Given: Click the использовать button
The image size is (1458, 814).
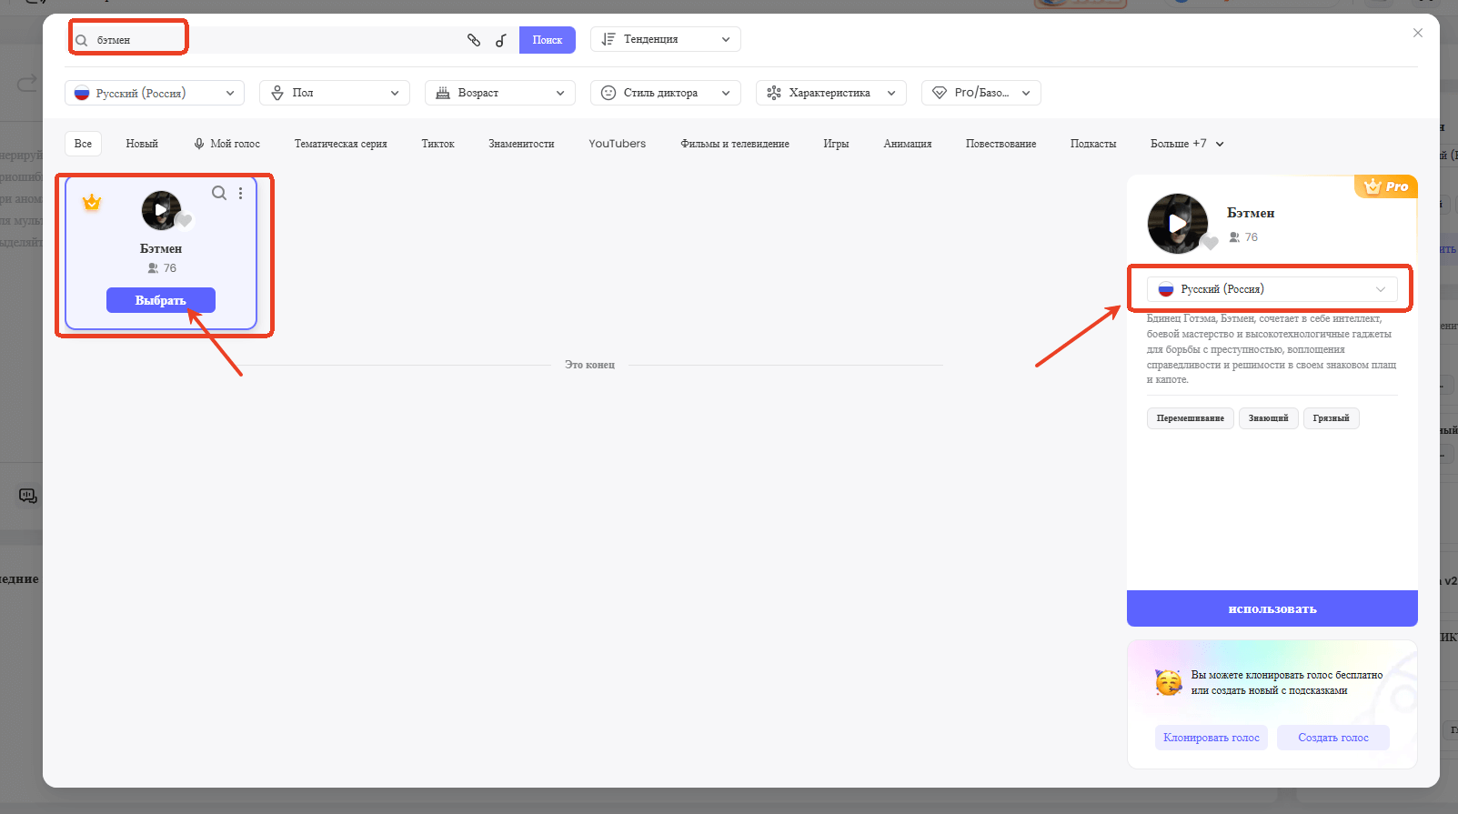Looking at the screenshot, I should pyautogui.click(x=1272, y=608).
